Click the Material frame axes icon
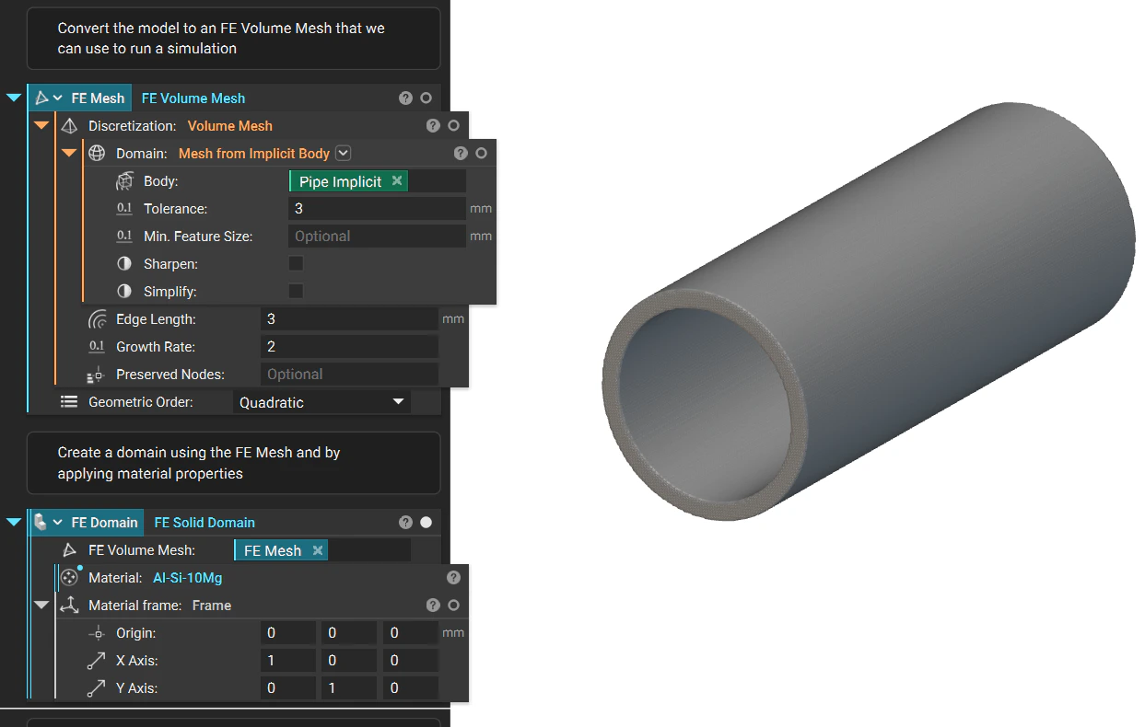 coord(70,605)
